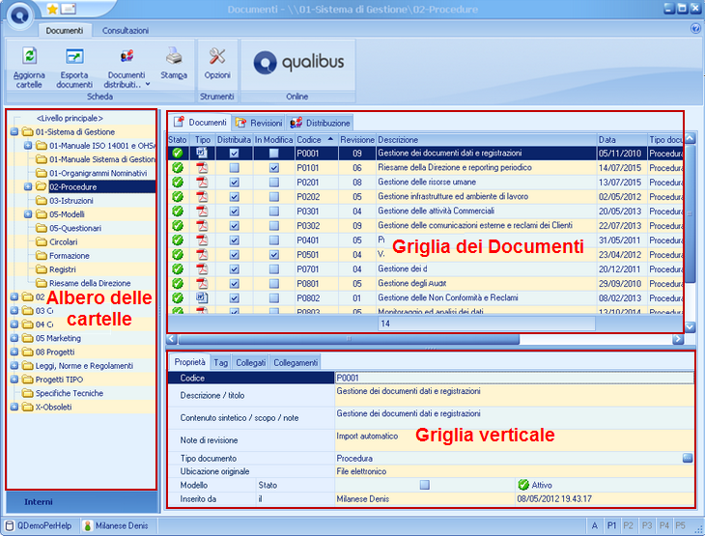Expand the 02-Procedure tree node
The width and height of the screenshot is (705, 536).
tap(28, 186)
